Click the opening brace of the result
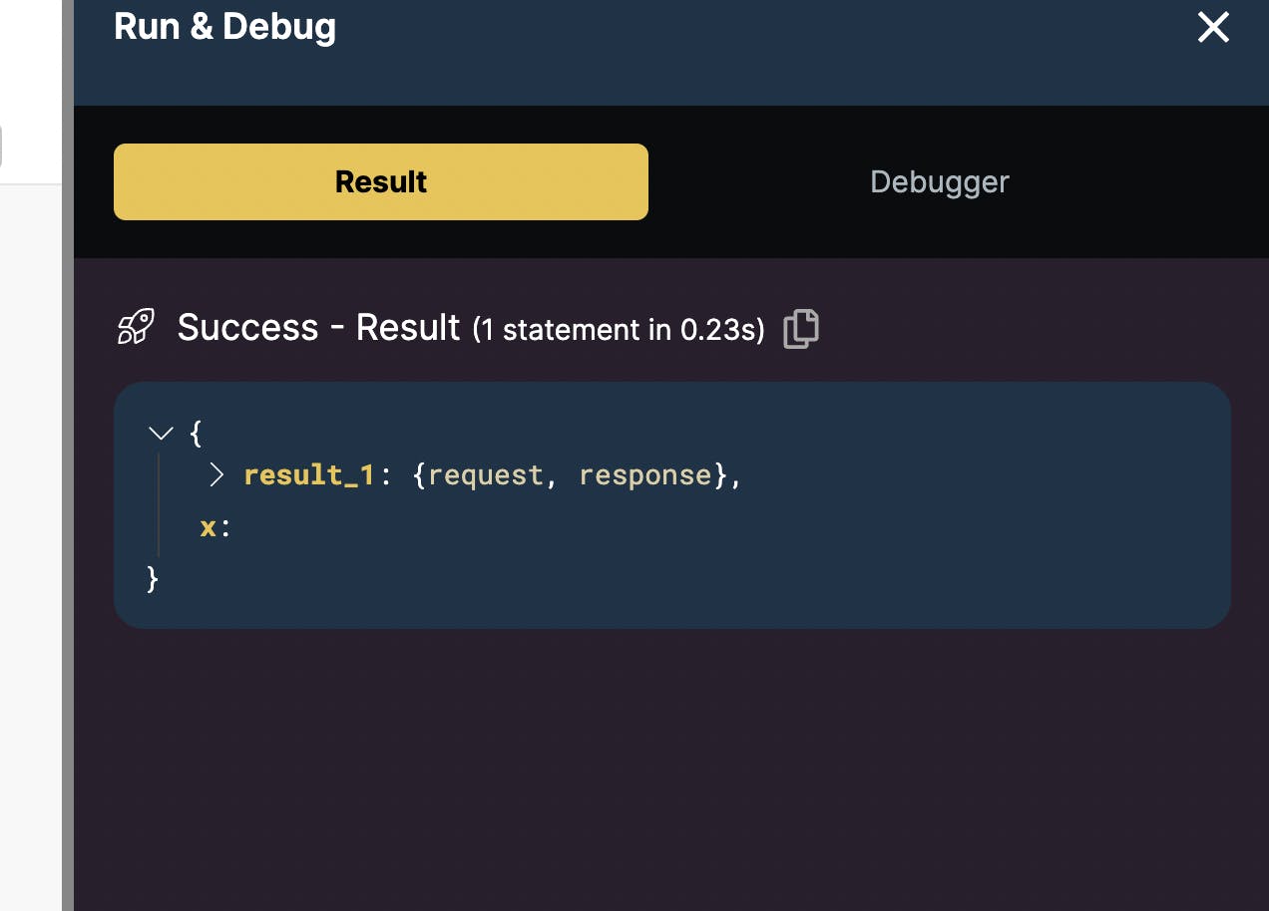This screenshot has height=911, width=1269. [x=196, y=434]
